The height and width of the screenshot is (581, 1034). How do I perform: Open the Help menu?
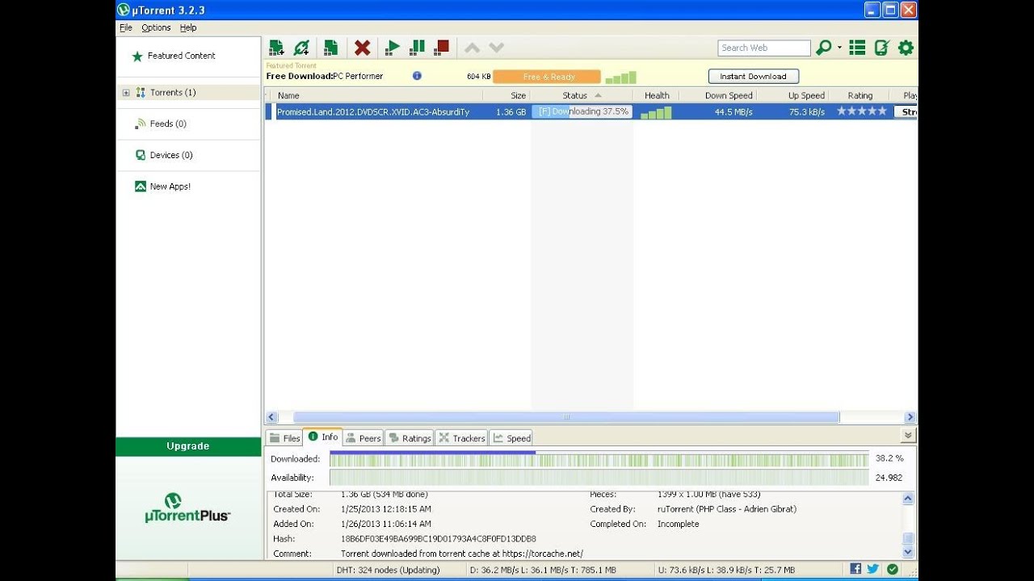188,27
